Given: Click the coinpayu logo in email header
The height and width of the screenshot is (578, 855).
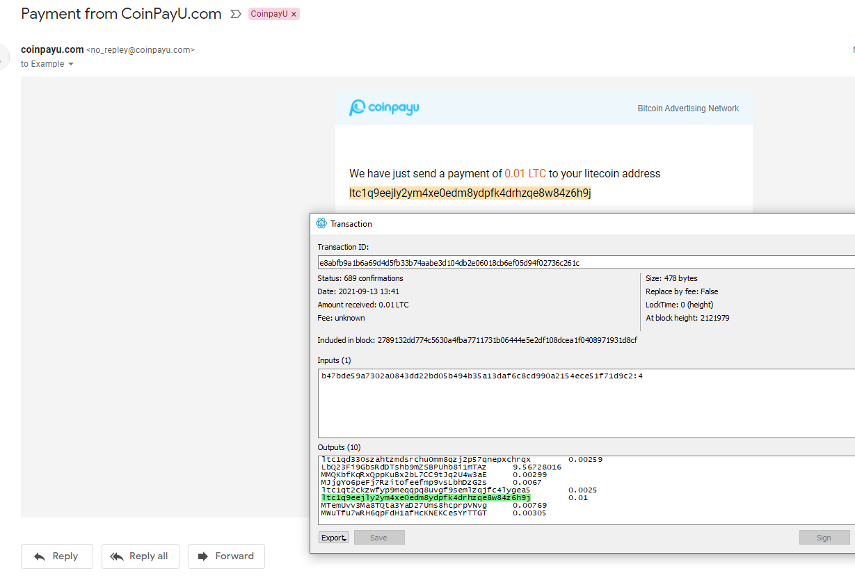Looking at the screenshot, I should click(384, 108).
